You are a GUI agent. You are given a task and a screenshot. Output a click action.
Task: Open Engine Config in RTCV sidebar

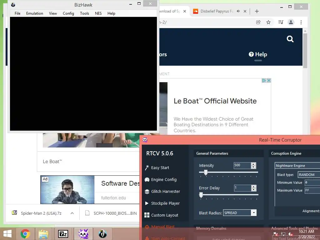[161, 180]
